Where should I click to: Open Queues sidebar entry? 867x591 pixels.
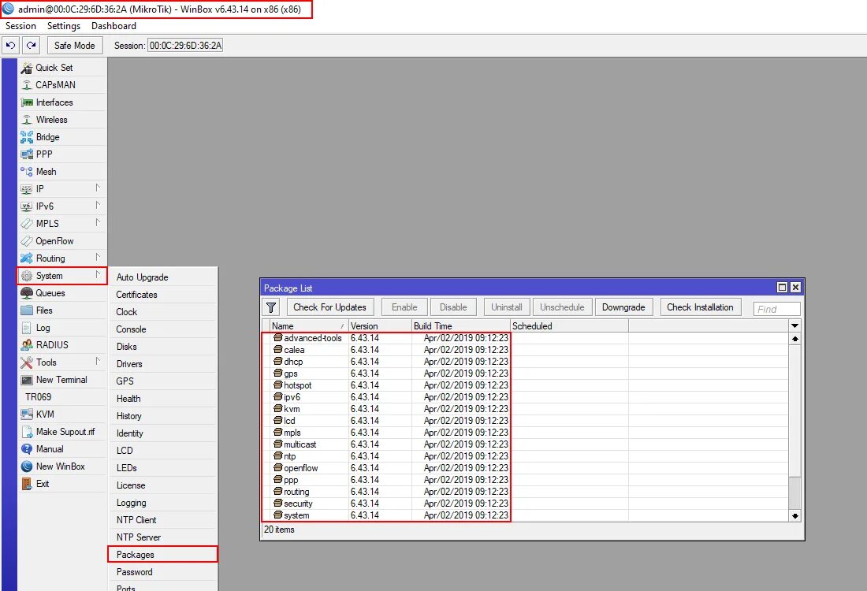tap(62, 293)
